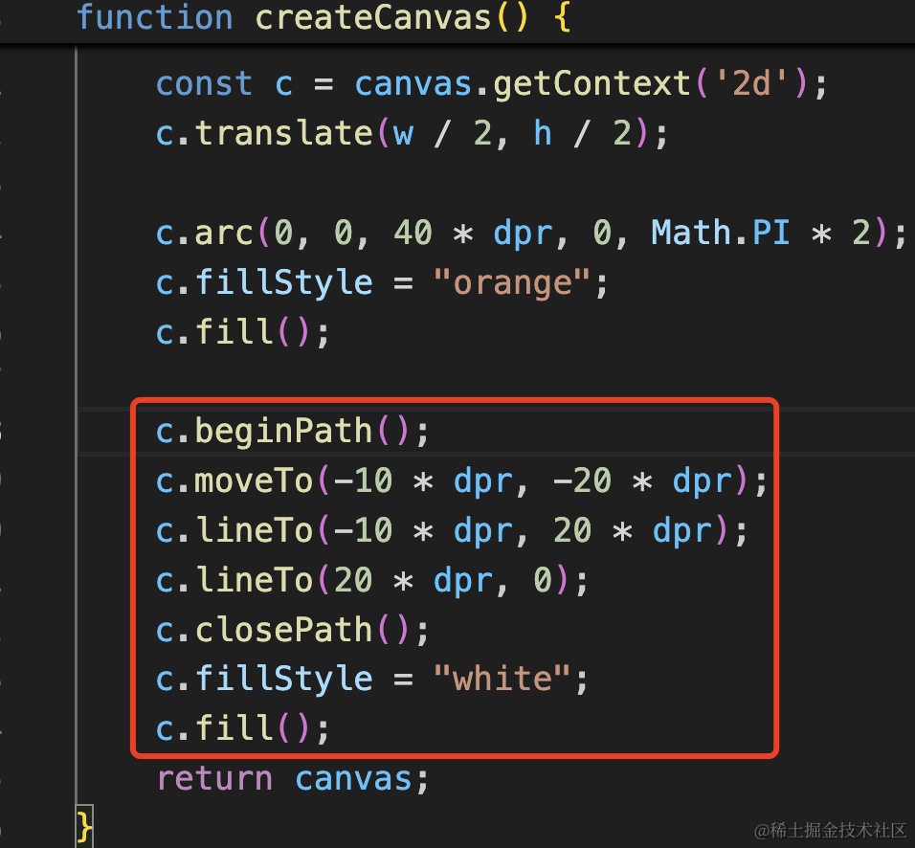Click the c.moveTo(-10 * dpr, -20 * dpr) line

pyautogui.click(x=461, y=481)
